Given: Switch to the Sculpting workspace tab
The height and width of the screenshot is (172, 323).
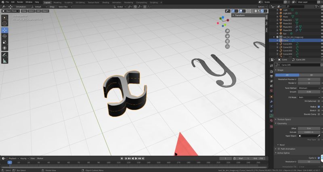Looking at the screenshot, I should tap(68, 2).
